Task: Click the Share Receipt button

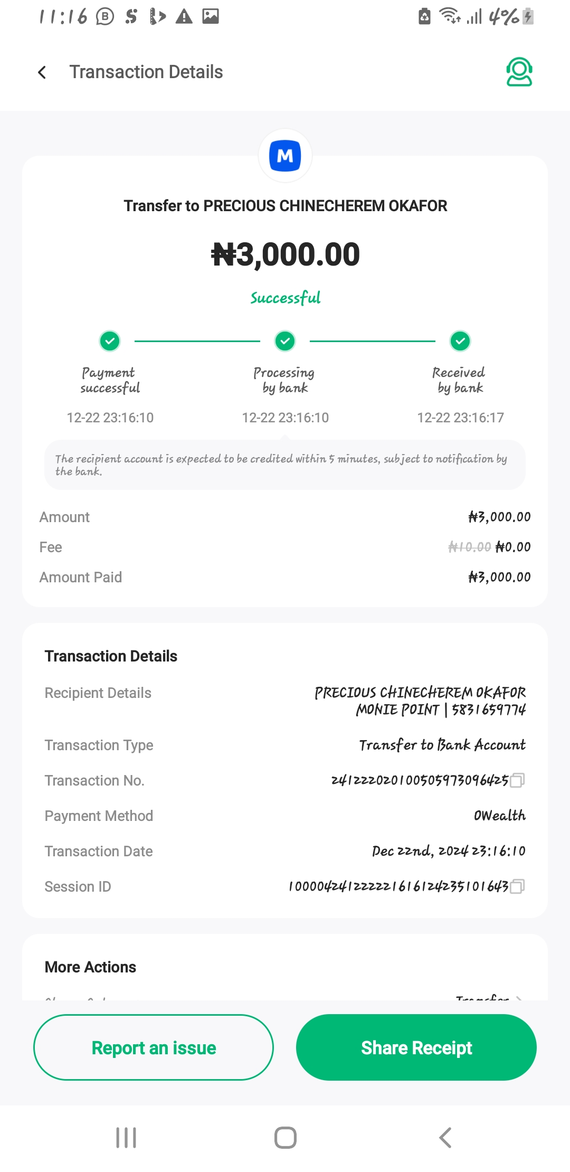Action: (416, 1047)
